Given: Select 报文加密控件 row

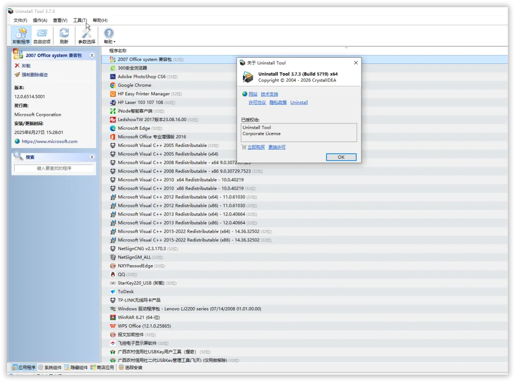Looking at the screenshot, I should tap(304, 335).
